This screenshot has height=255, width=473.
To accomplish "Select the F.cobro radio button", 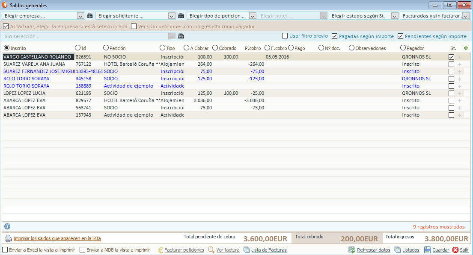I will pyautogui.click(x=267, y=48).
